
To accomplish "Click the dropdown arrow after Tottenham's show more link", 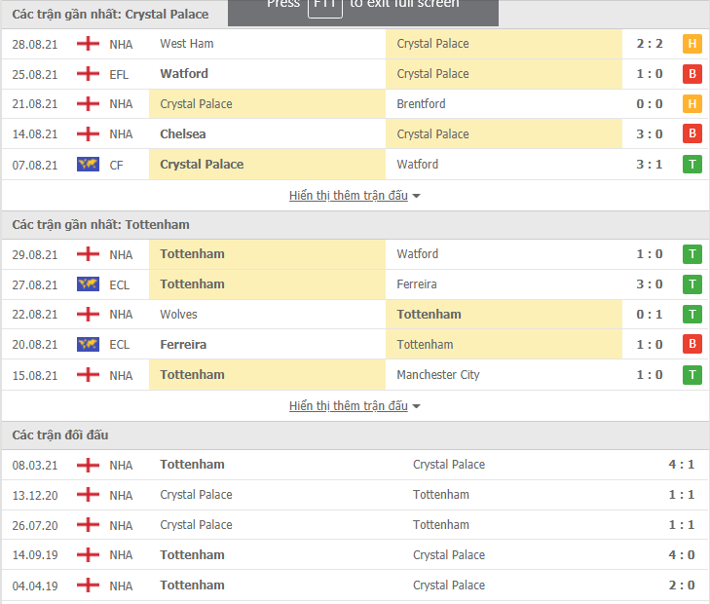I will click(x=416, y=406).
